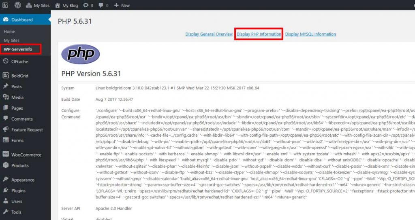
Task: Click the Tools wrench icon
Action: coord(6,212)
